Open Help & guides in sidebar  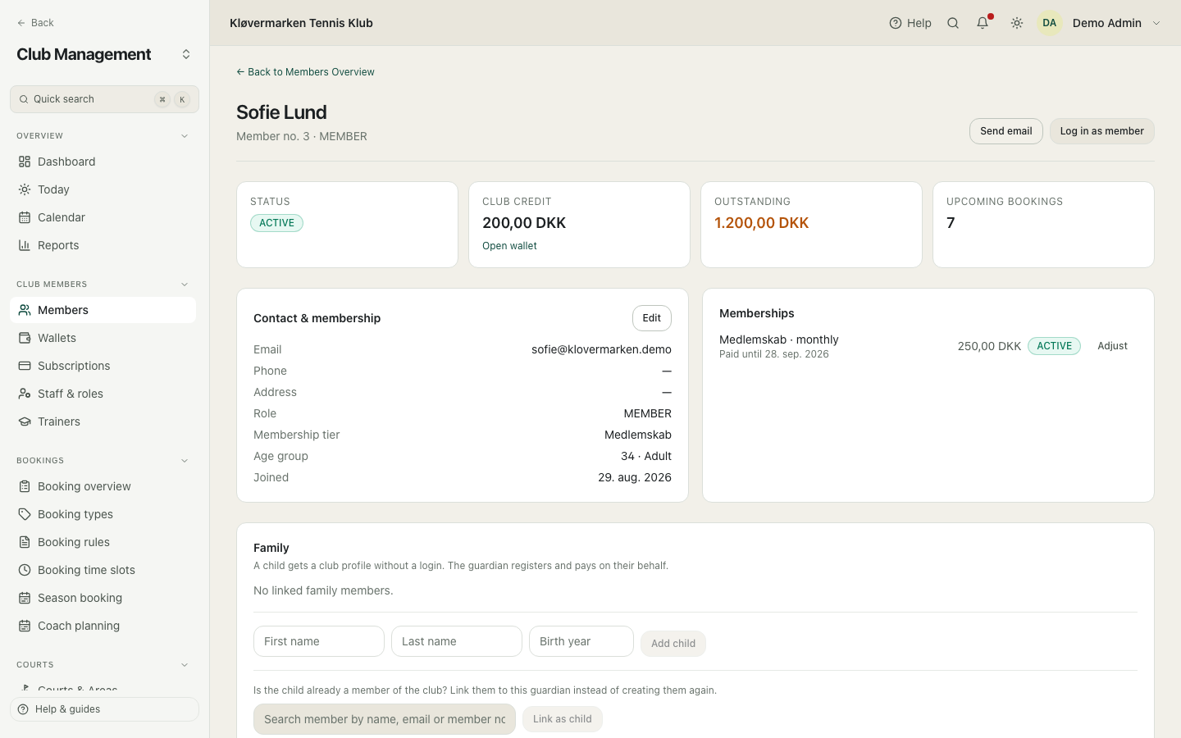coord(104,709)
